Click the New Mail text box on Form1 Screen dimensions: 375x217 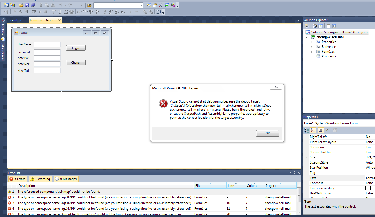47,64
